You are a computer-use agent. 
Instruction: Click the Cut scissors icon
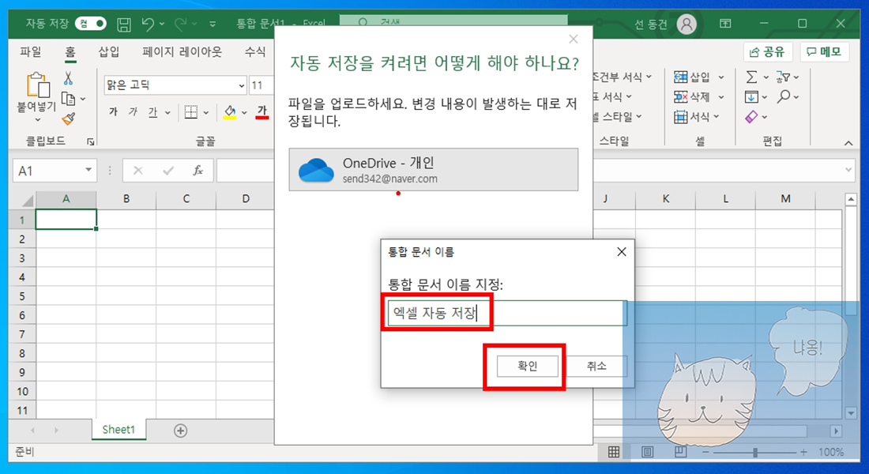[x=68, y=78]
